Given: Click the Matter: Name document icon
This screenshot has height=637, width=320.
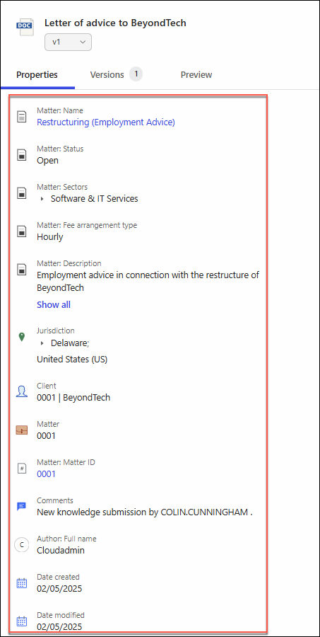Looking at the screenshot, I should click(21, 117).
